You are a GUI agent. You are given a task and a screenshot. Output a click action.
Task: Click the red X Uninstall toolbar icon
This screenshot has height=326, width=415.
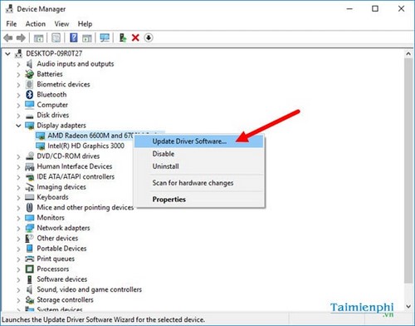[135, 37]
